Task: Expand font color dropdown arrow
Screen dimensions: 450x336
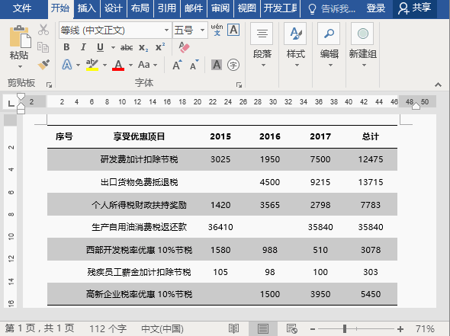Action: tap(130, 65)
